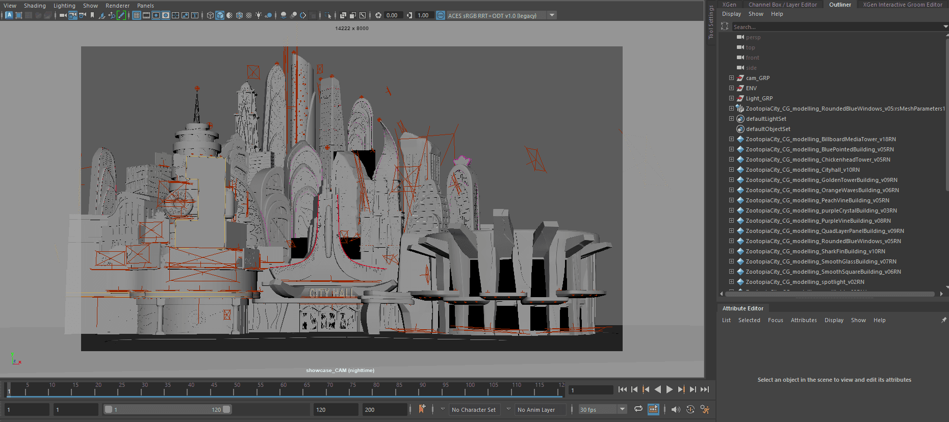The width and height of the screenshot is (949, 422).
Task: Open the ACES sRGB view transform dropdown
Action: pyautogui.click(x=552, y=15)
